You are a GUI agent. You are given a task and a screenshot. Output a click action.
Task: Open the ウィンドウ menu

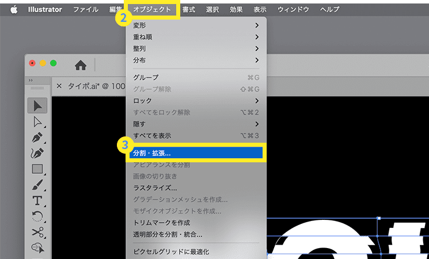pos(293,10)
